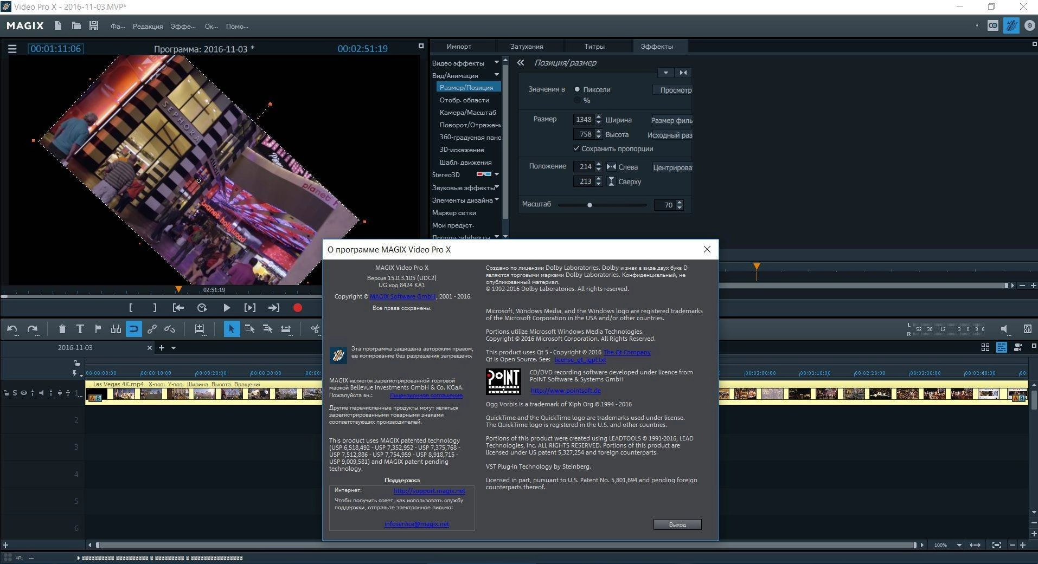The height and width of the screenshot is (564, 1038).
Task: Select the Пиксели radio button
Action: (x=577, y=89)
